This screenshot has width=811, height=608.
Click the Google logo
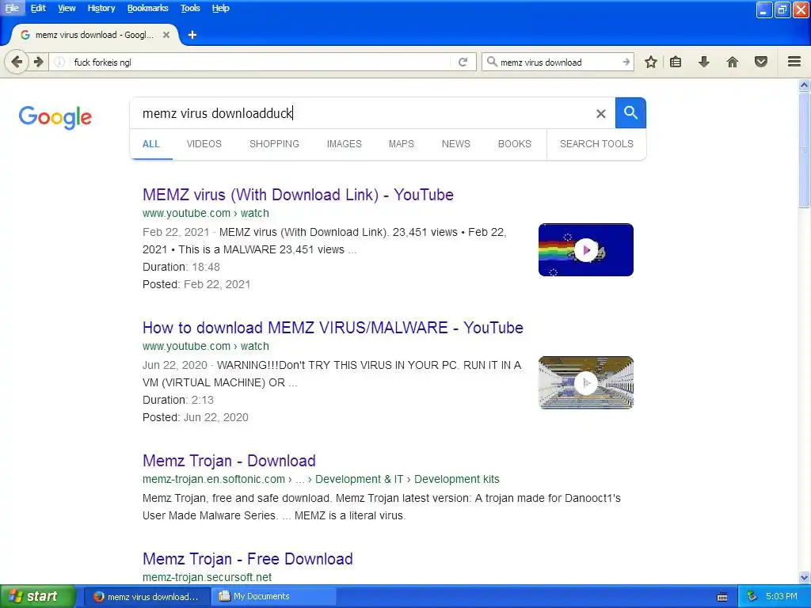(x=55, y=117)
